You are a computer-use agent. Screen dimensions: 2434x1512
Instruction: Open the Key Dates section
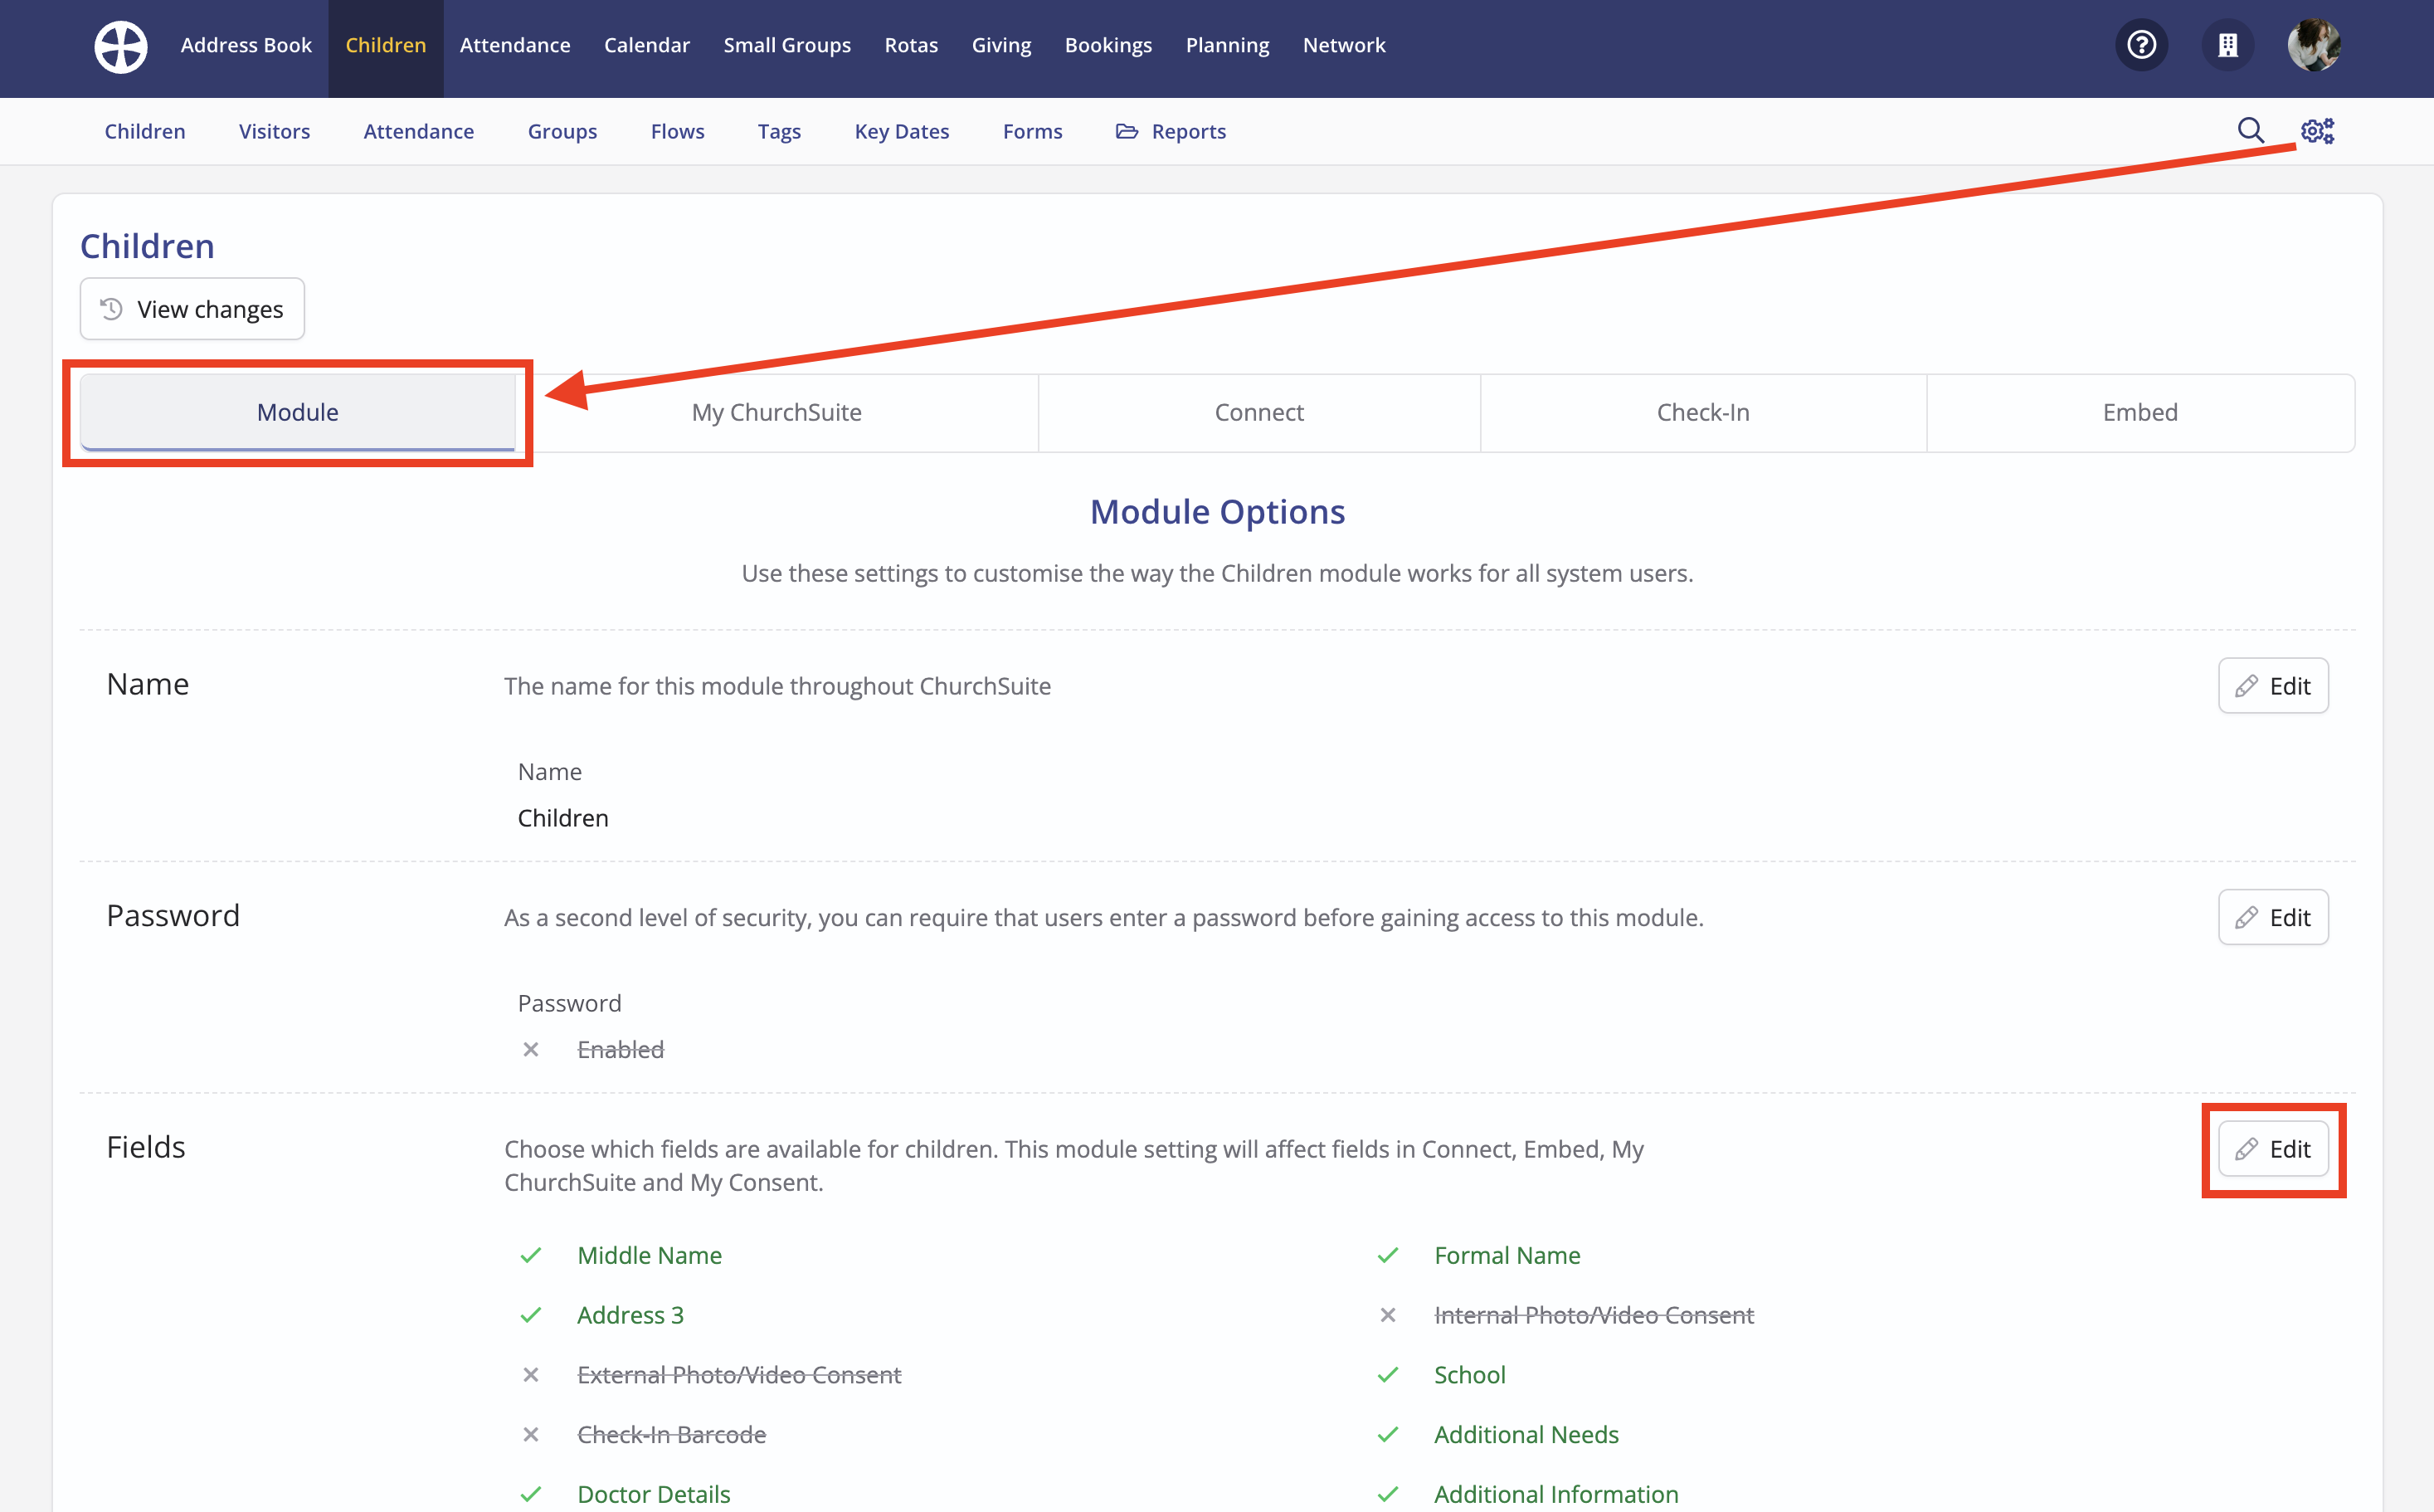(902, 131)
